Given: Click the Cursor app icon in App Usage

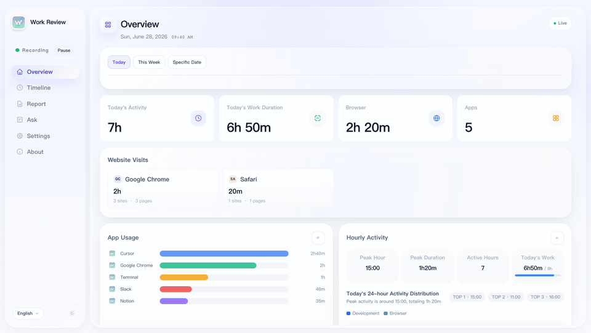Looking at the screenshot, I should (x=112, y=253).
